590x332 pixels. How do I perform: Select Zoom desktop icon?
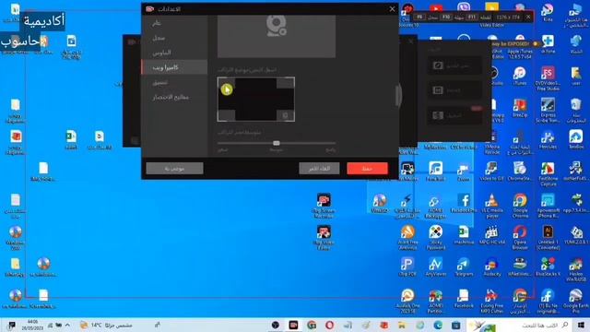(x=464, y=172)
